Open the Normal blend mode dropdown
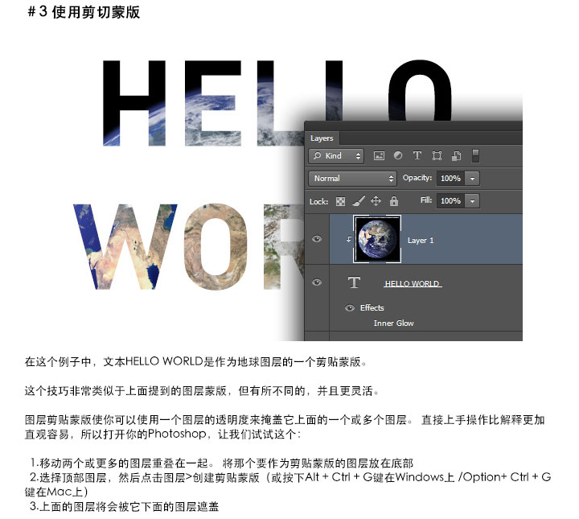Image resolution: width=579 pixels, height=519 pixels. tap(353, 178)
